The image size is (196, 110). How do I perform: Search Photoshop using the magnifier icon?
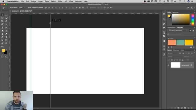188,8
